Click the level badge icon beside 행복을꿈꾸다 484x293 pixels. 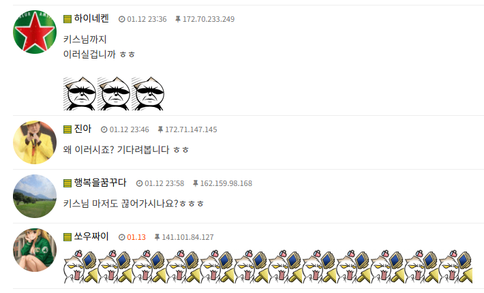point(67,183)
